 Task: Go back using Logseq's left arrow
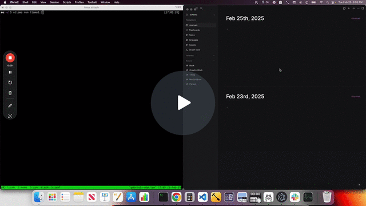pyautogui.click(x=349, y=9)
